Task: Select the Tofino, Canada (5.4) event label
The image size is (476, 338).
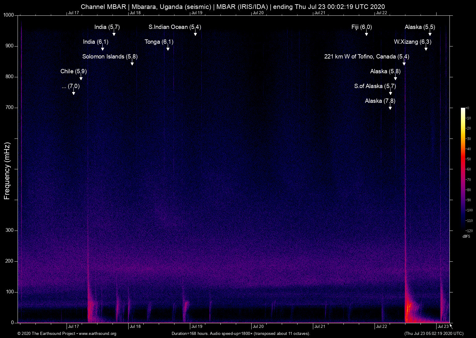Action: coord(367,57)
